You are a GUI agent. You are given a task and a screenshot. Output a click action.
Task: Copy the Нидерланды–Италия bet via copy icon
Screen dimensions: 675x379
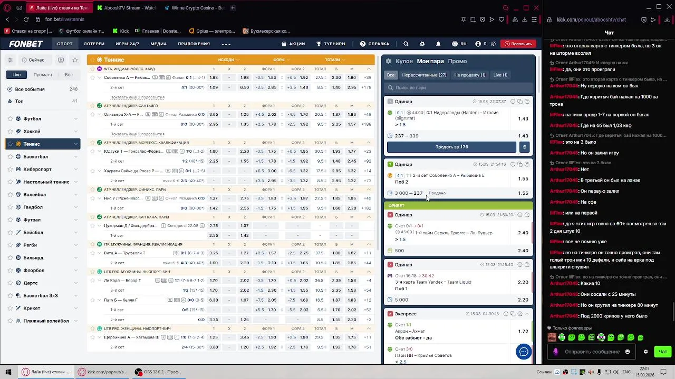pos(520,101)
